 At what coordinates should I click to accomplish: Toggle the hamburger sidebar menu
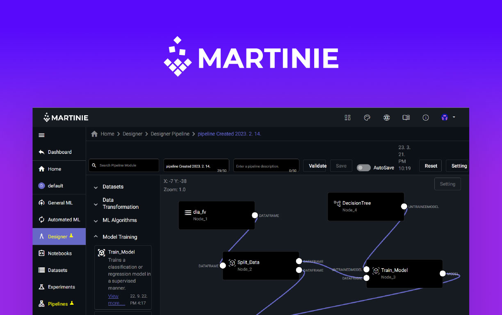(x=41, y=135)
